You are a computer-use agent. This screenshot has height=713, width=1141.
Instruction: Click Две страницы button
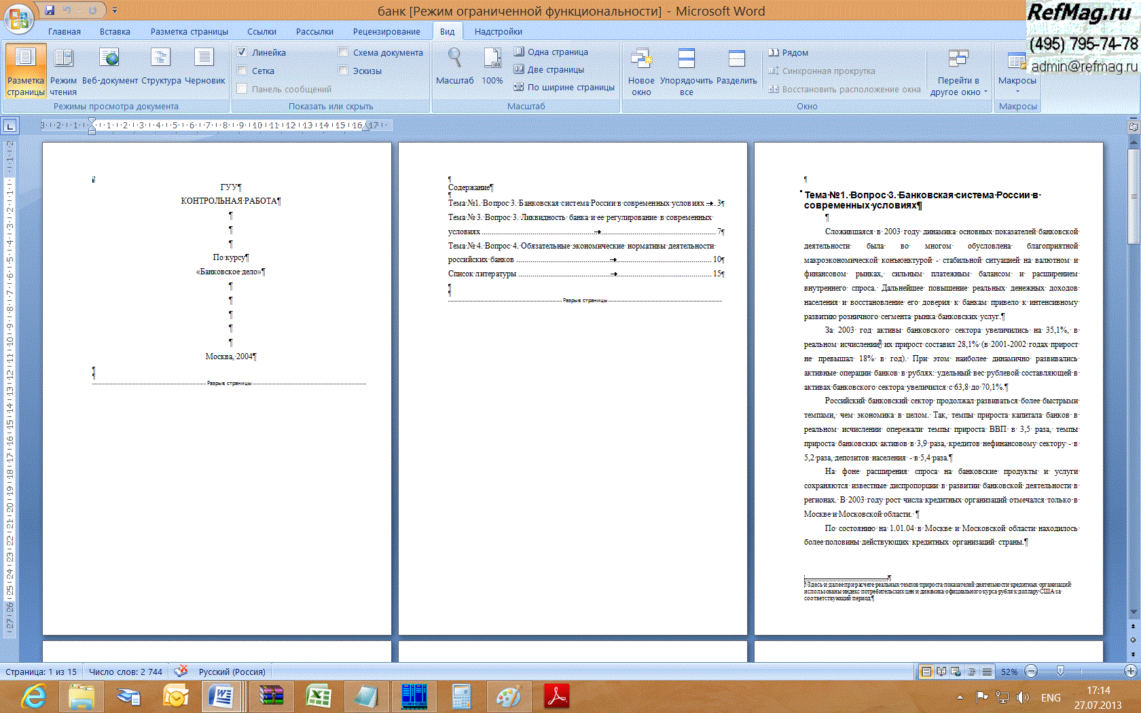tap(549, 69)
